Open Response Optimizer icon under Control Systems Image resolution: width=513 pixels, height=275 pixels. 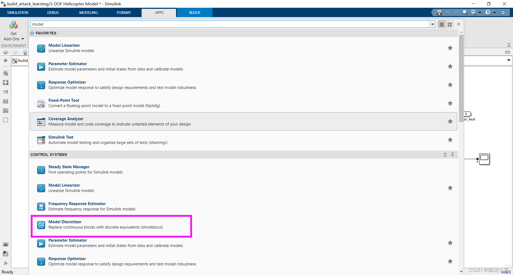coord(41,262)
